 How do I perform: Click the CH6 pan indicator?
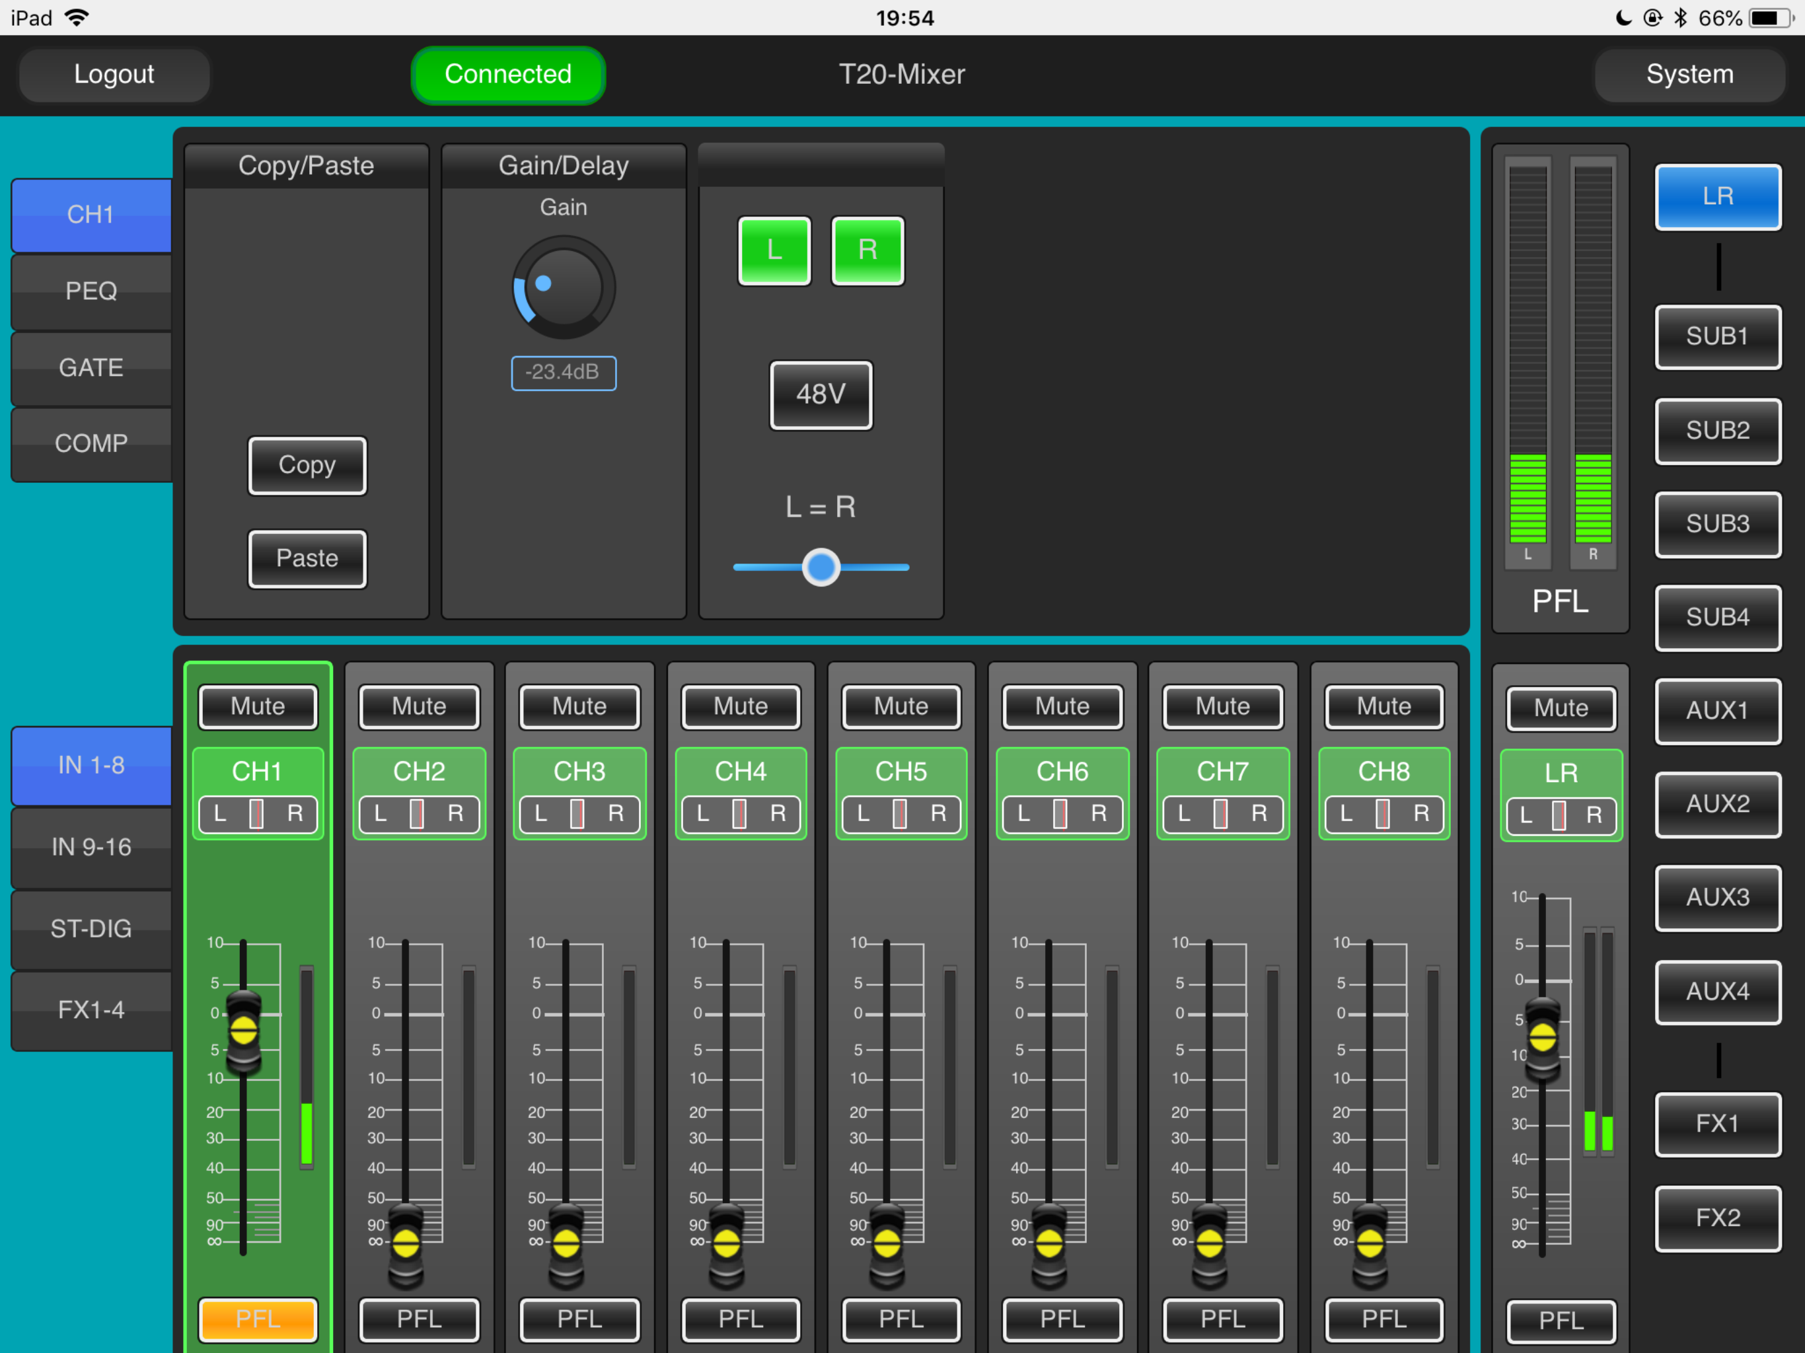coord(1062,814)
